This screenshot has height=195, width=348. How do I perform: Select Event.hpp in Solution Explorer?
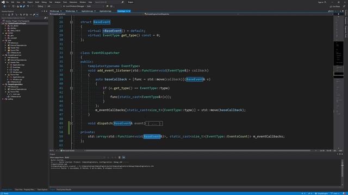[16, 67]
